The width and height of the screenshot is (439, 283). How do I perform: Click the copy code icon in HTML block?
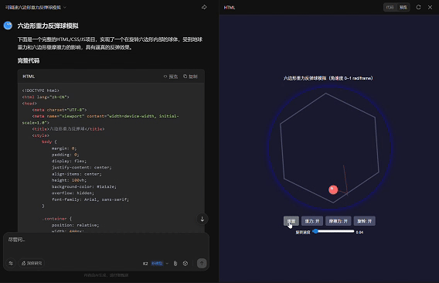pos(190,77)
